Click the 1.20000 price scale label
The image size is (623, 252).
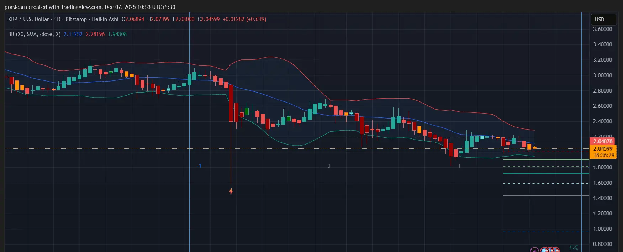[x=602, y=214]
